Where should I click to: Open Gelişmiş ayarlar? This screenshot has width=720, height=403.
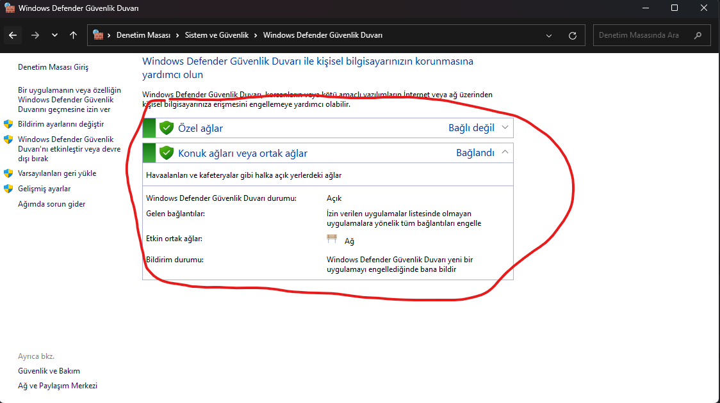[x=44, y=189]
